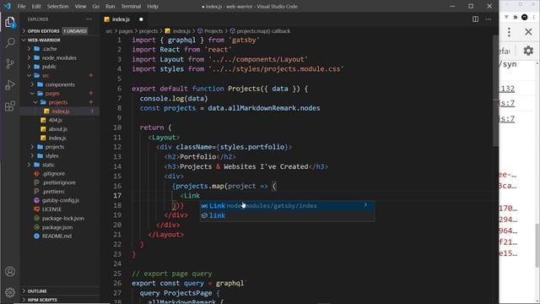This screenshot has height=304, width=540.
Task: Expand the public folder
Action: click(x=60, y=67)
